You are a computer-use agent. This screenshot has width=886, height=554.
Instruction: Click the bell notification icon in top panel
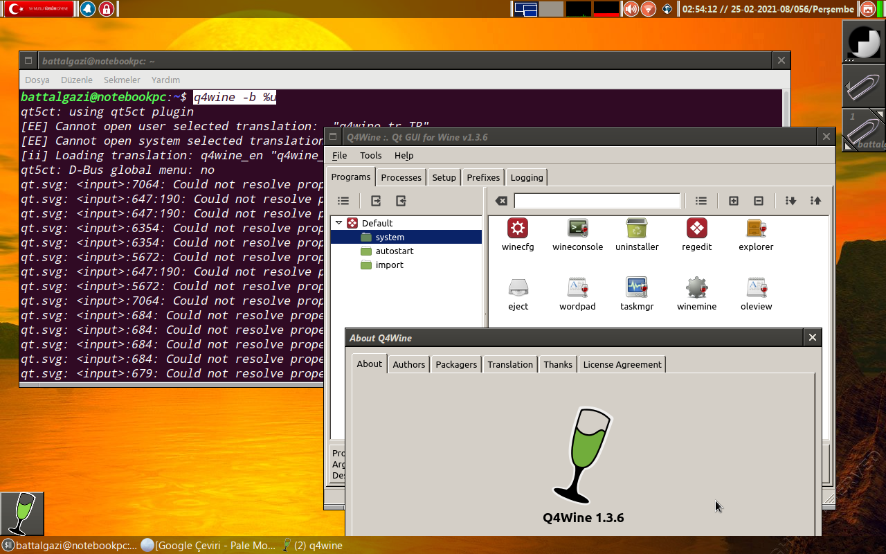pyautogui.click(x=88, y=9)
